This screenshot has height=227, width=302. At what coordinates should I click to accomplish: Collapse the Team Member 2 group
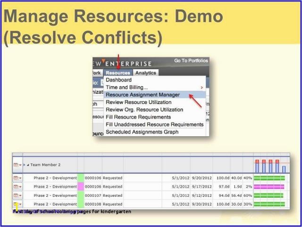tap(28, 165)
